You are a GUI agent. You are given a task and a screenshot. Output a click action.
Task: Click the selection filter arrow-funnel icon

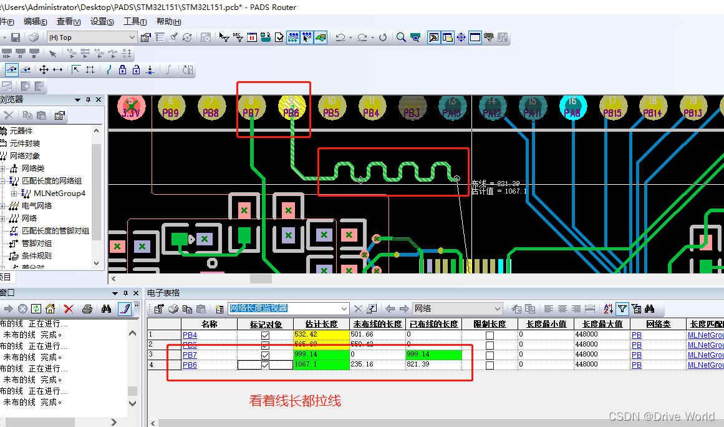coord(224,37)
